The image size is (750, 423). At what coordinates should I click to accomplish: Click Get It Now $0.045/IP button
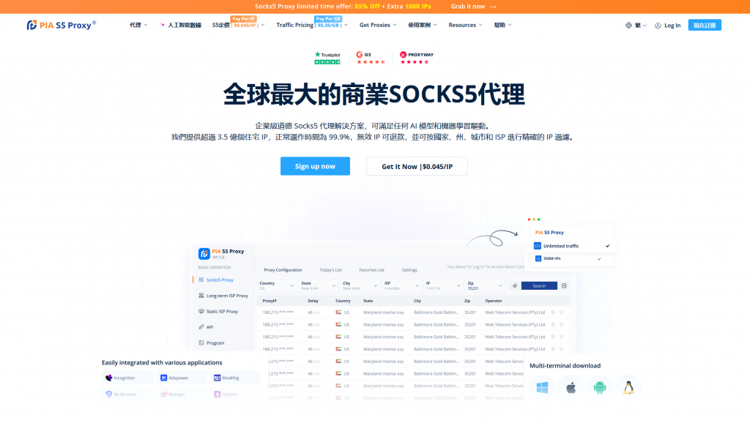click(417, 166)
